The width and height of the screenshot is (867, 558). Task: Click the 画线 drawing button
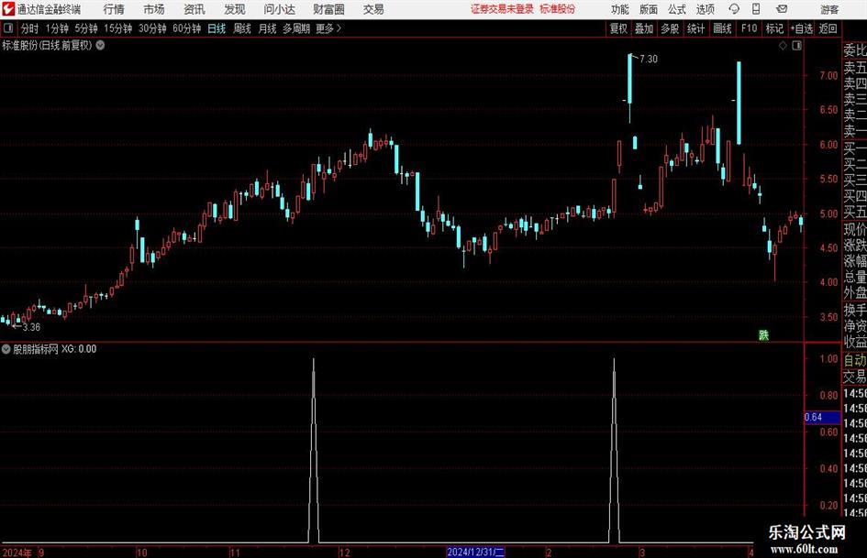click(723, 28)
